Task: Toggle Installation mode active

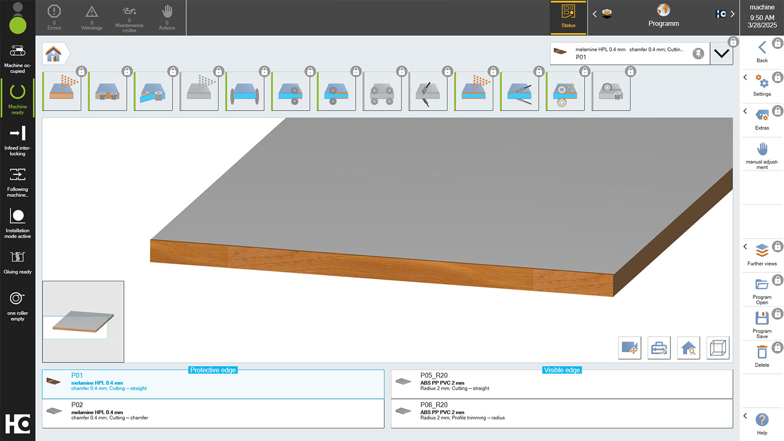Action: coord(18,222)
